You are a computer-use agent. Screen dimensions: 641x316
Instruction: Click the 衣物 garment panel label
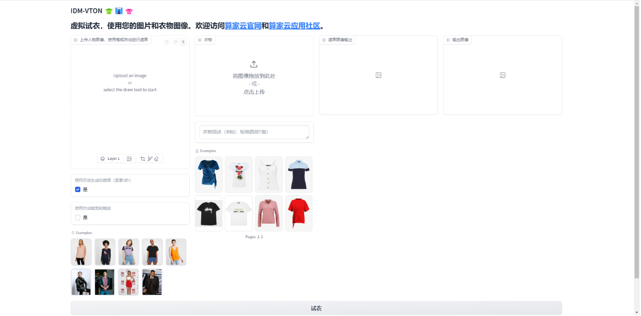[205, 40]
